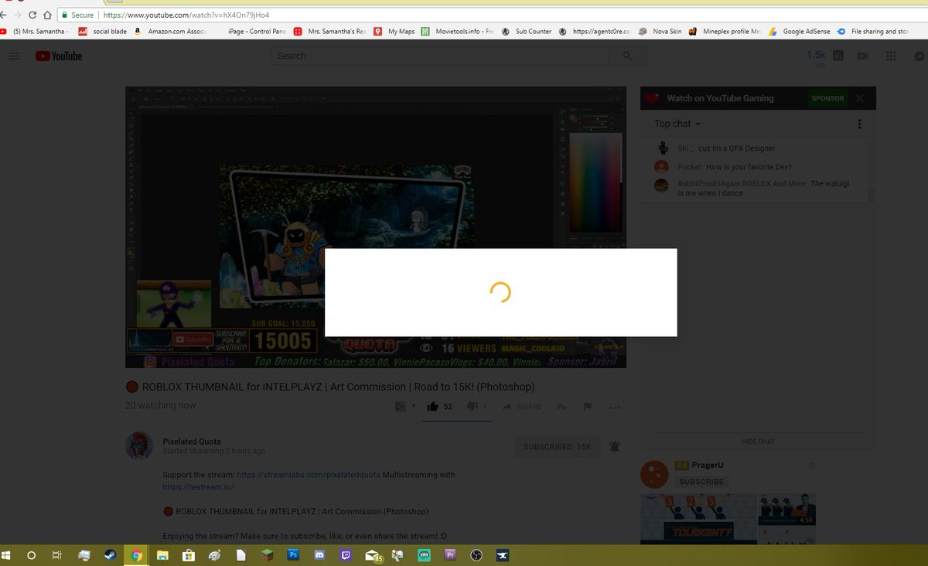Open the Amazon.com Associates bookmark
Viewport: 928px width, 566px height.
point(171,32)
